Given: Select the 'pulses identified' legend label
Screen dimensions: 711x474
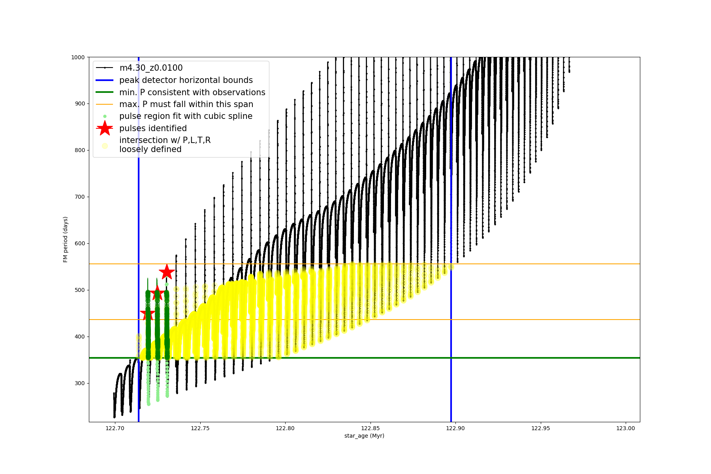Looking at the screenshot, I should click(x=153, y=128).
